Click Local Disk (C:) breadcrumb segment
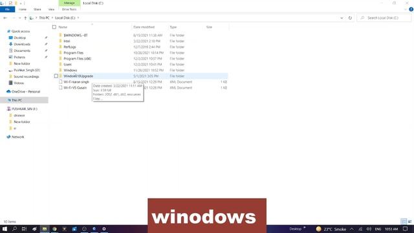414x233 pixels. [65, 18]
